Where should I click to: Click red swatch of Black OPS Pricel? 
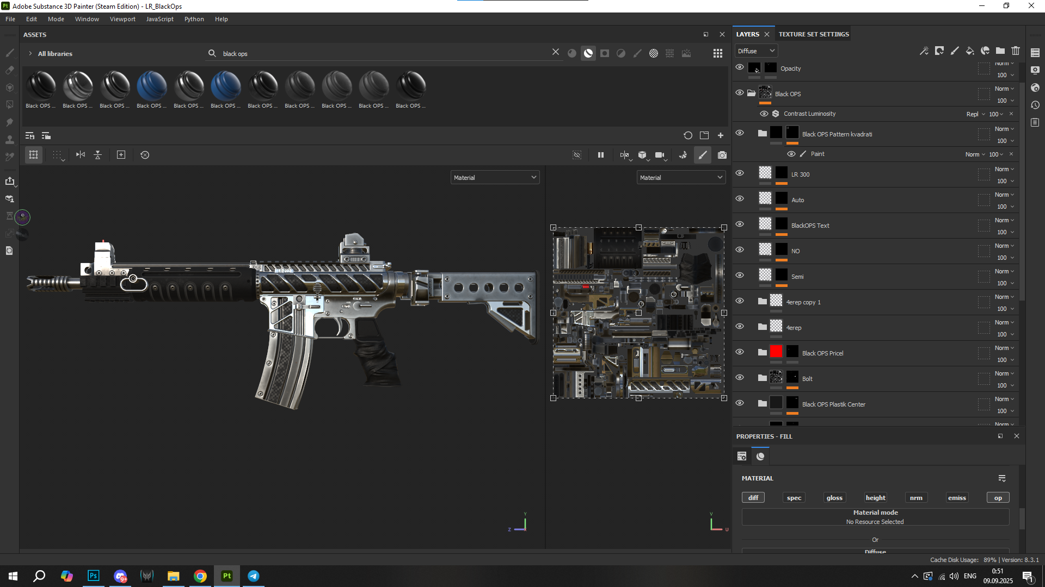click(776, 352)
